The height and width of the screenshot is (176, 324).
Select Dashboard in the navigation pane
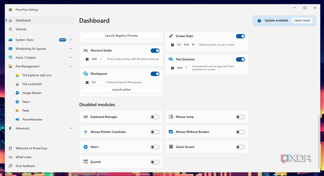point(40,20)
